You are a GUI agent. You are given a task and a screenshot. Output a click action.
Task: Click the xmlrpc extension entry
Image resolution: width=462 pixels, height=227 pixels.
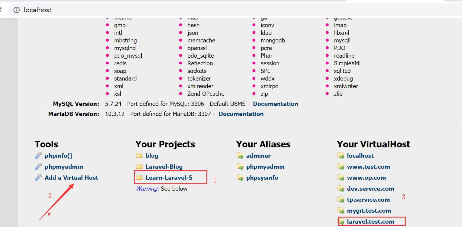(269, 86)
